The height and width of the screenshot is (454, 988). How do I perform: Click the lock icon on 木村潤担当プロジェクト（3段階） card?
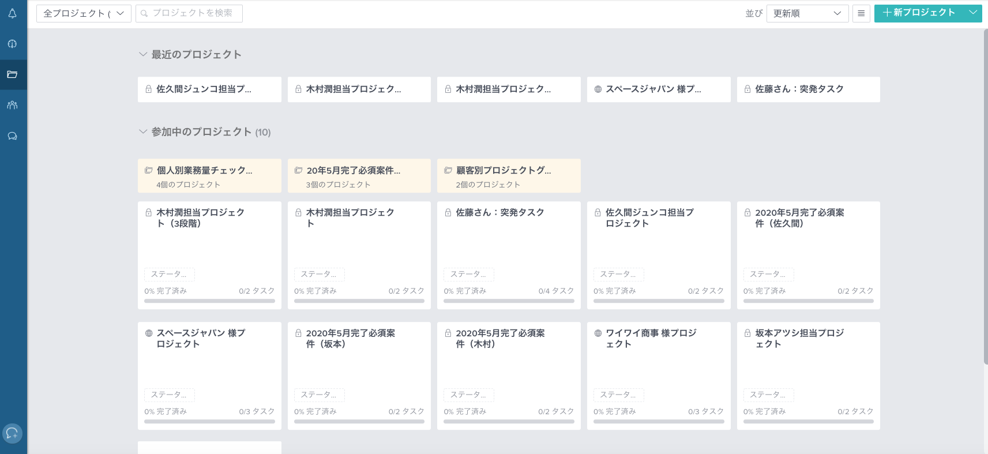pyautogui.click(x=149, y=212)
